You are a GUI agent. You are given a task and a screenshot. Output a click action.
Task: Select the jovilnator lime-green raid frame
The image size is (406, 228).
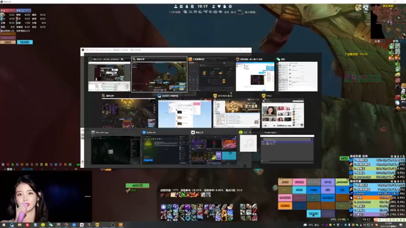click(x=342, y=182)
